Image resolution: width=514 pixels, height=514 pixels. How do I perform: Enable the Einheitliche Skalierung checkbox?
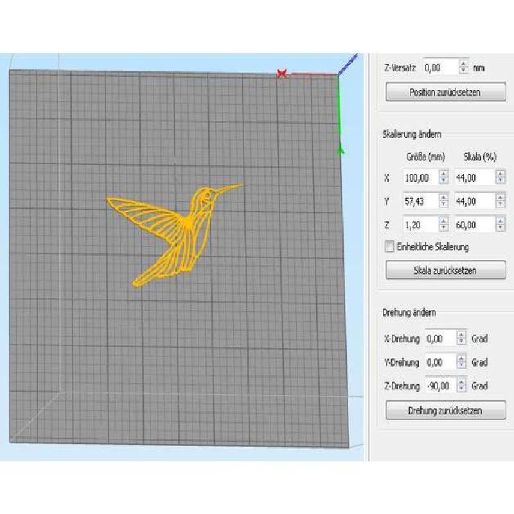(x=388, y=247)
